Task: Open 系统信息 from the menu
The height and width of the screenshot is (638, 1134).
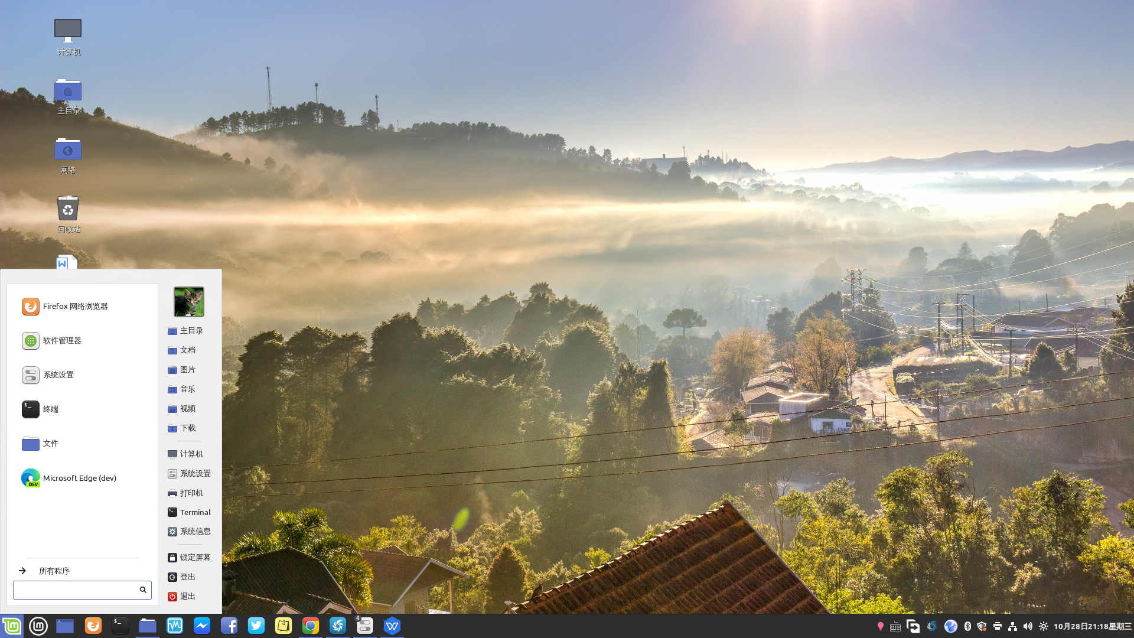Action: [x=190, y=532]
